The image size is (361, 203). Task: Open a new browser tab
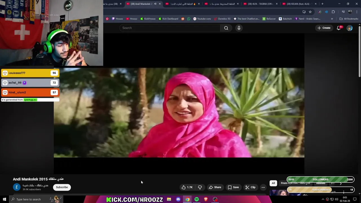click(x=322, y=4)
